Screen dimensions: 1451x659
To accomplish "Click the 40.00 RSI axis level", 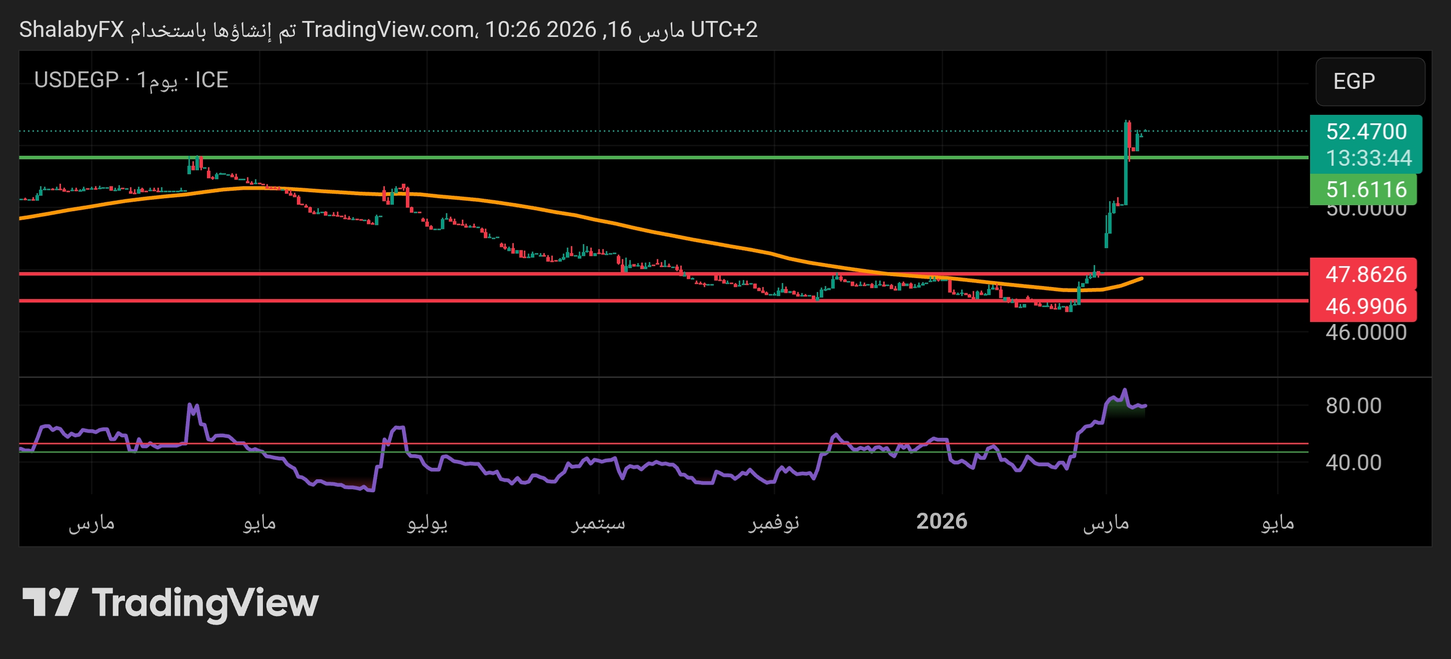I will pyautogui.click(x=1353, y=463).
